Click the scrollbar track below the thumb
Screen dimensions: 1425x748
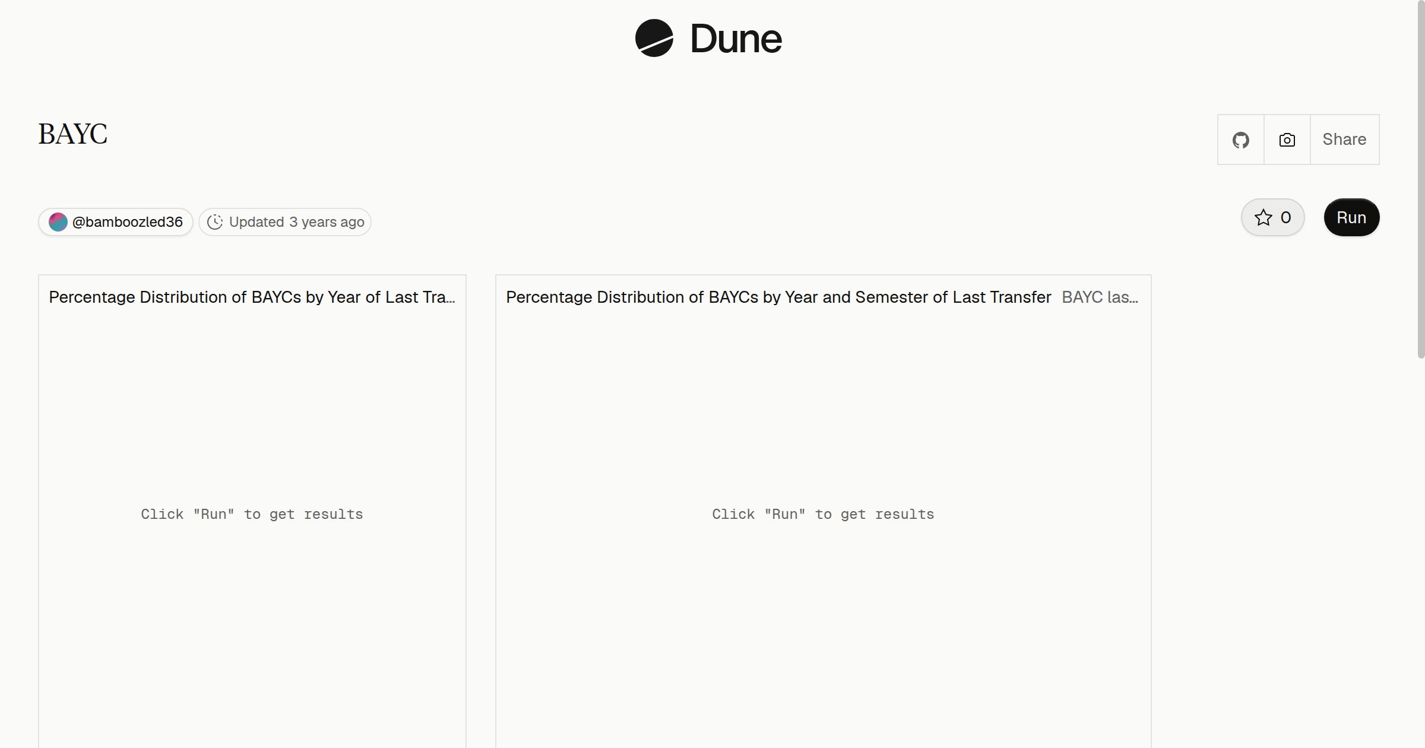[x=1421, y=552]
